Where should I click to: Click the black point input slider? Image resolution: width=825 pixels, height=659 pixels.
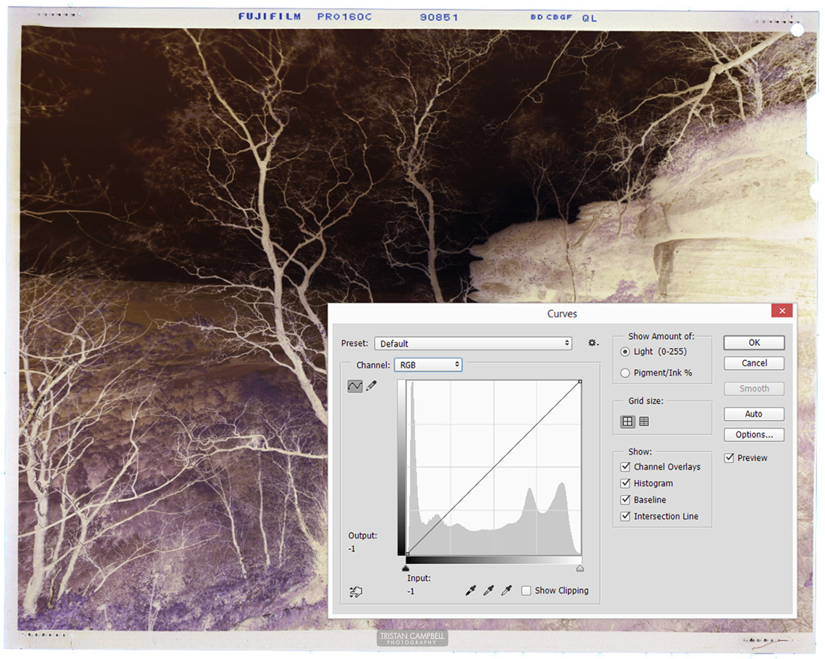(406, 568)
